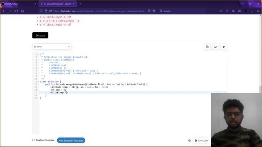Open the Firefox hamburger menu
The image size is (262, 147).
(258, 11)
